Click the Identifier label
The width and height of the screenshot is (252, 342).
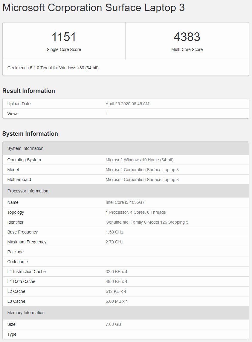click(x=15, y=222)
